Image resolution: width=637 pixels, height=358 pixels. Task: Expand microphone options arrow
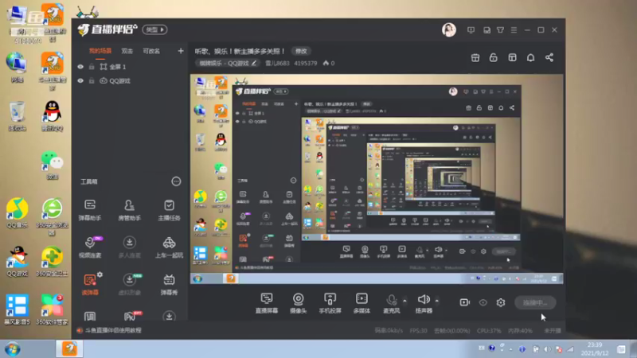(x=404, y=301)
